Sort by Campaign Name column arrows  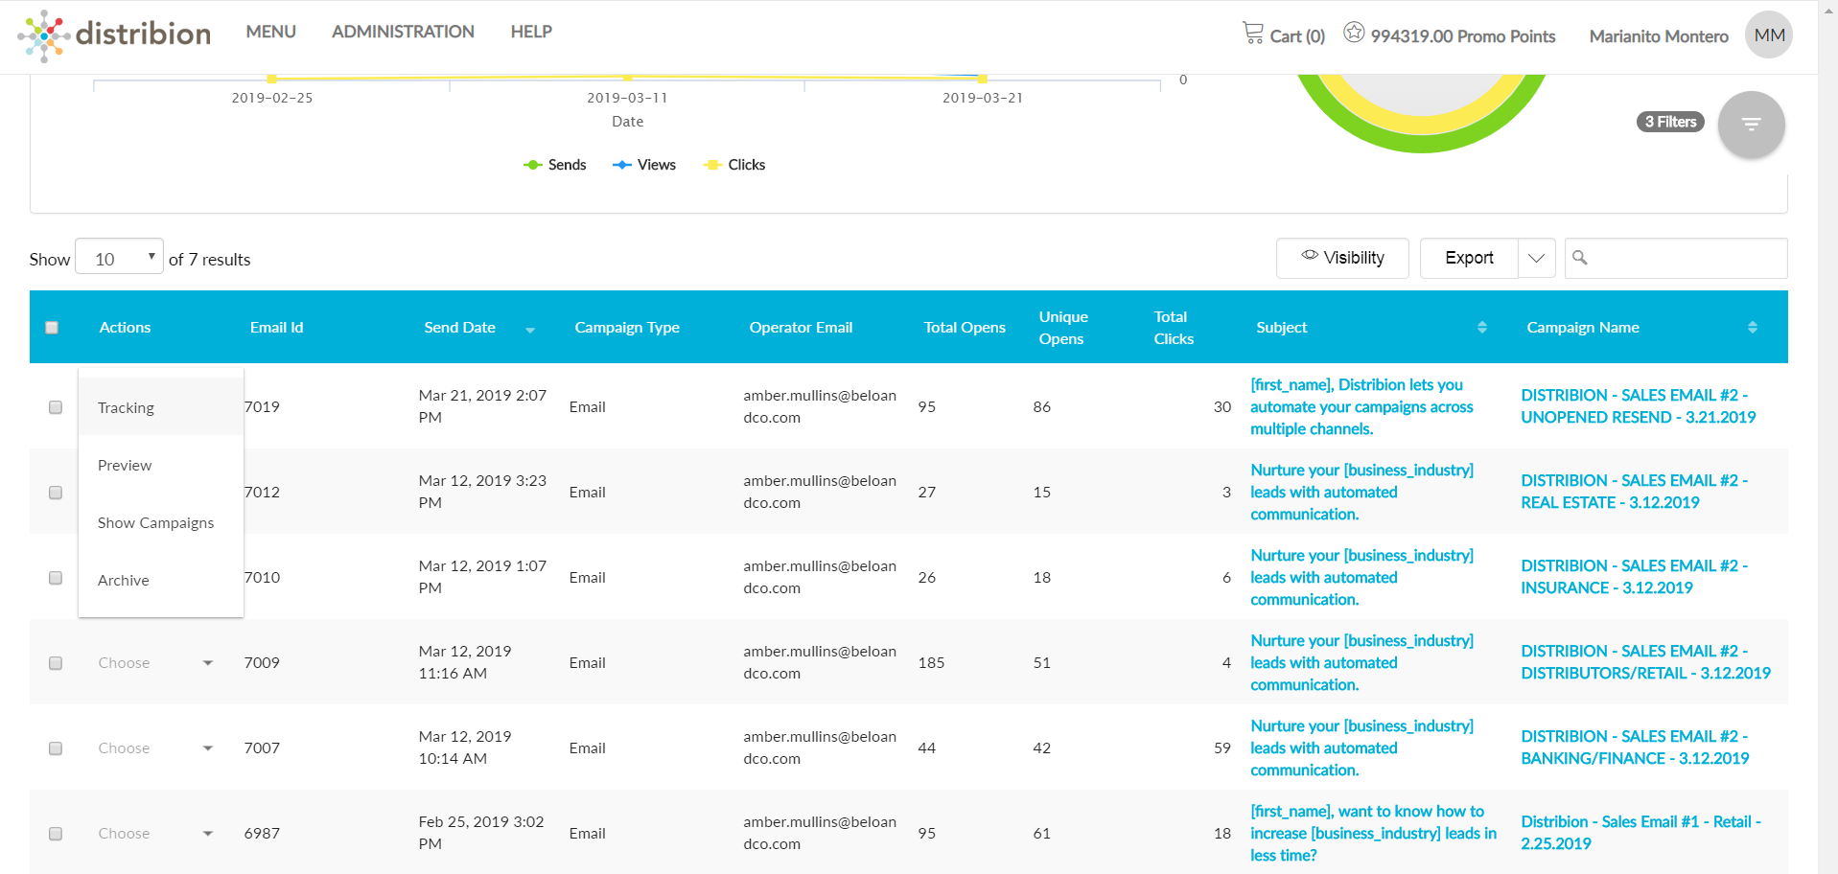click(x=1752, y=328)
